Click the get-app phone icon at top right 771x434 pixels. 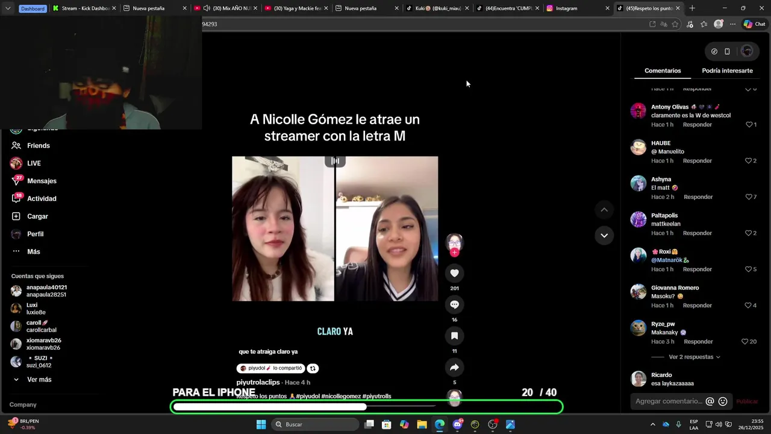[727, 51]
